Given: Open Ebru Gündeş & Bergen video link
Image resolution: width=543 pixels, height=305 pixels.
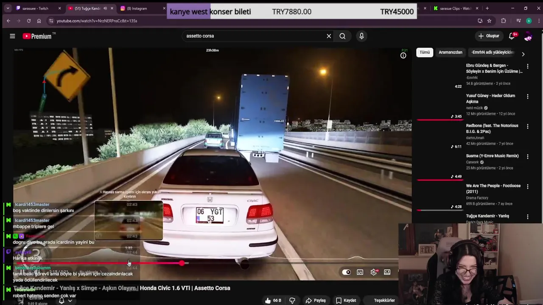Looking at the screenshot, I should [494, 69].
